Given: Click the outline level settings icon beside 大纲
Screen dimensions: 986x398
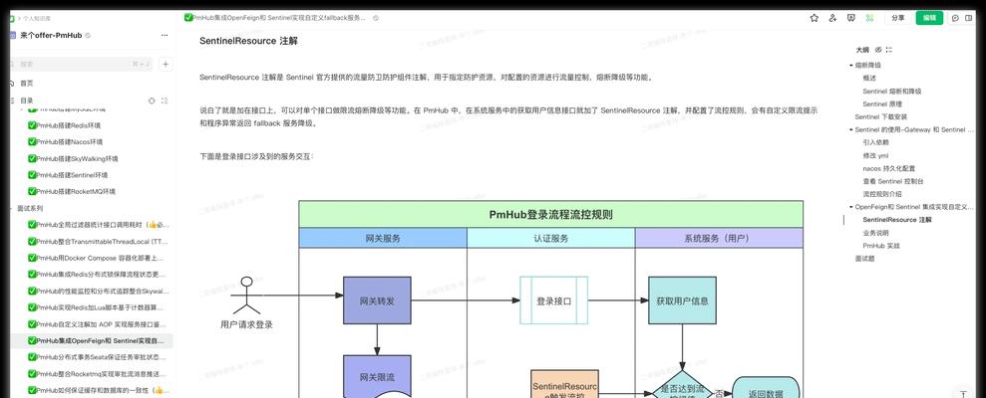Looking at the screenshot, I should (x=889, y=50).
